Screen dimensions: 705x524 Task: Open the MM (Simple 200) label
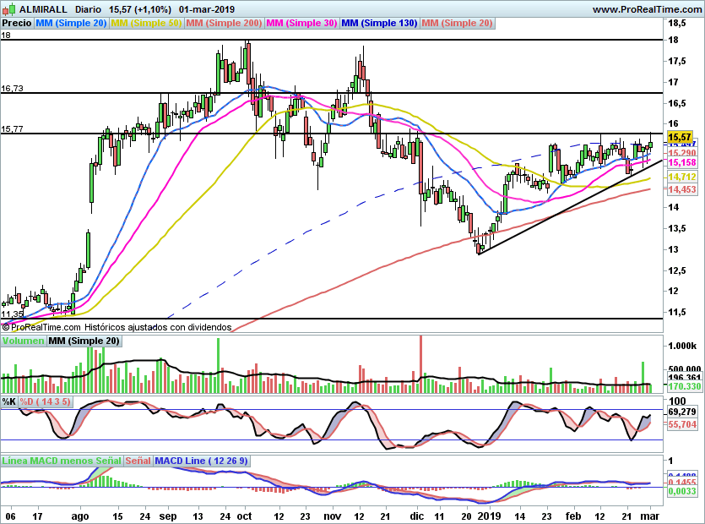[x=224, y=23]
